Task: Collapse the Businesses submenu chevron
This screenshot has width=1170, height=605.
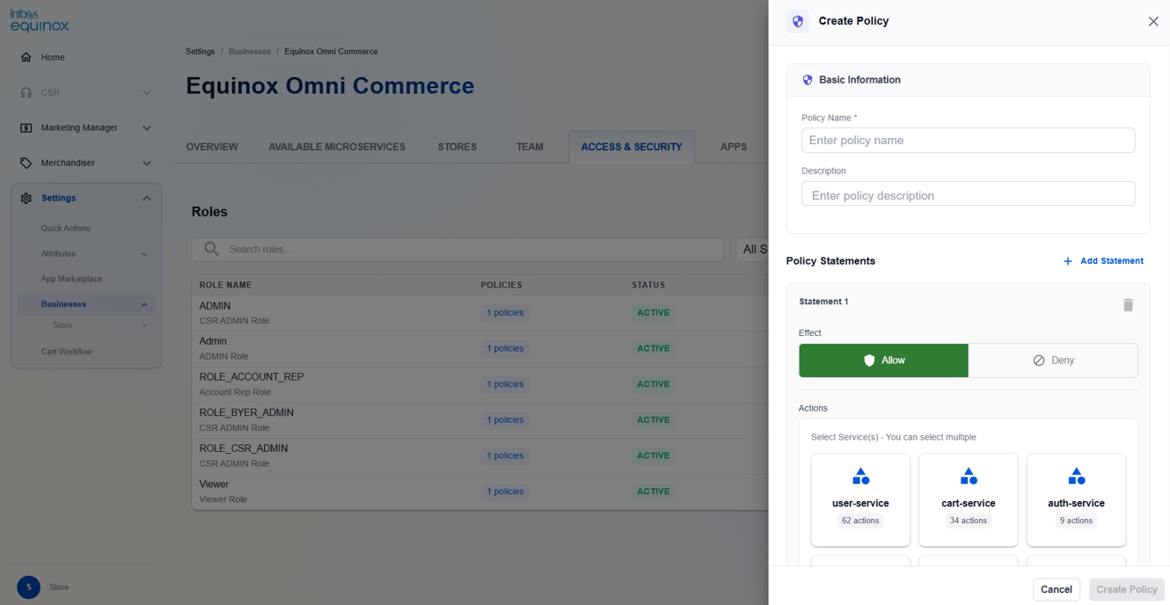Action: 144,304
